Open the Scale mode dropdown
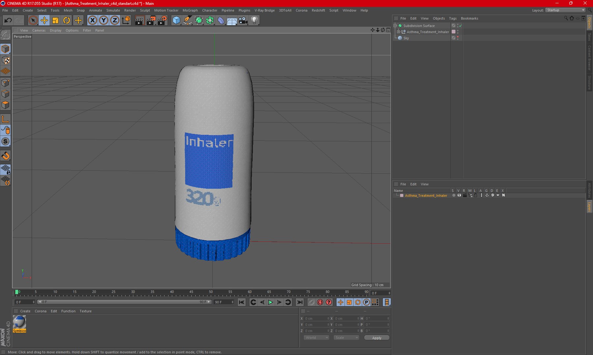This screenshot has width=593, height=355. pos(346,338)
